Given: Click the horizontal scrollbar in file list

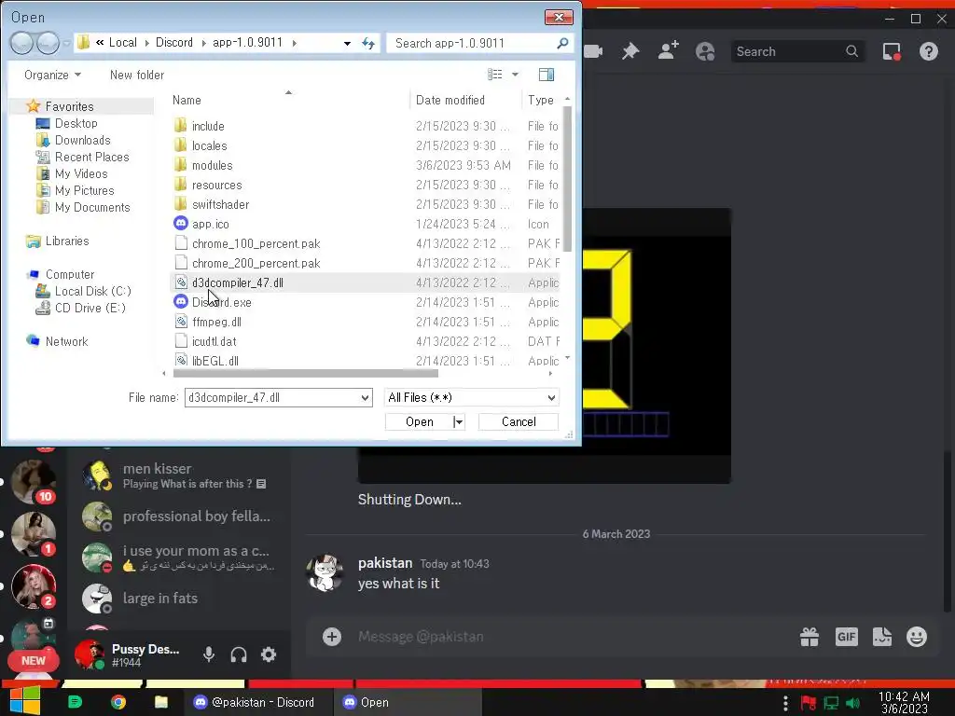Looking at the screenshot, I should pyautogui.click(x=306, y=373).
